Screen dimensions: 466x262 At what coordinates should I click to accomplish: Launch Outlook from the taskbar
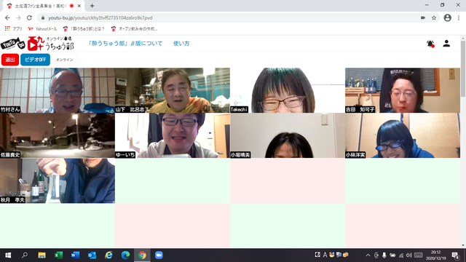coord(92,255)
